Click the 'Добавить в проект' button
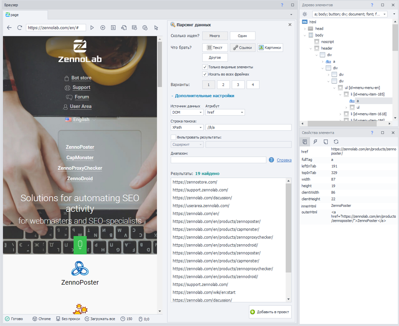The height and width of the screenshot is (326, 399). pyautogui.click(x=270, y=312)
